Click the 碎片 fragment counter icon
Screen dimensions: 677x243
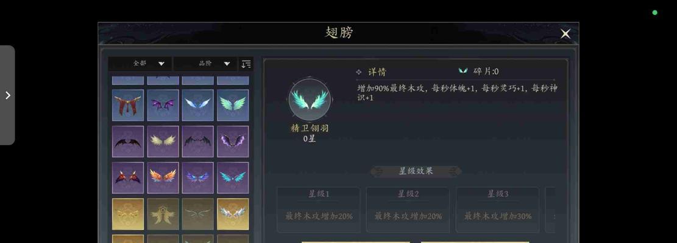pos(463,71)
